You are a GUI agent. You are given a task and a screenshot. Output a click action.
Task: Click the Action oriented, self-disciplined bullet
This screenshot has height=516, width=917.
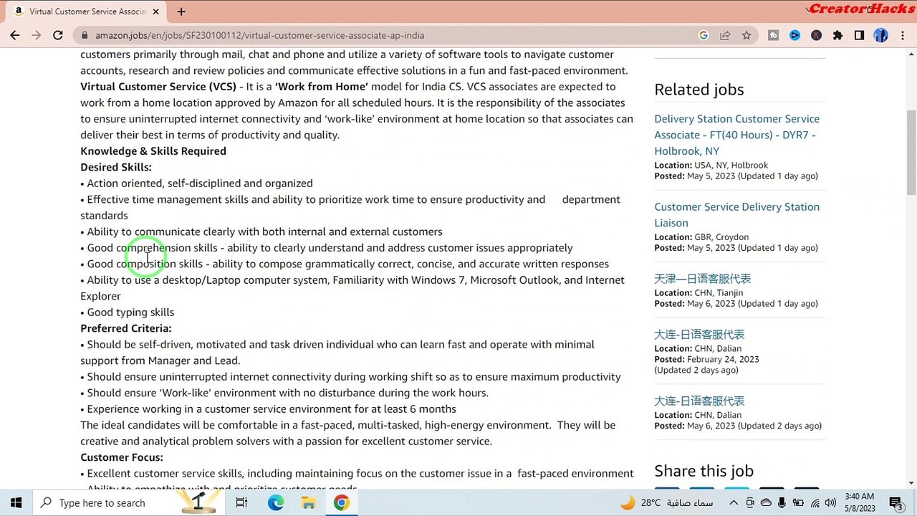[196, 183]
